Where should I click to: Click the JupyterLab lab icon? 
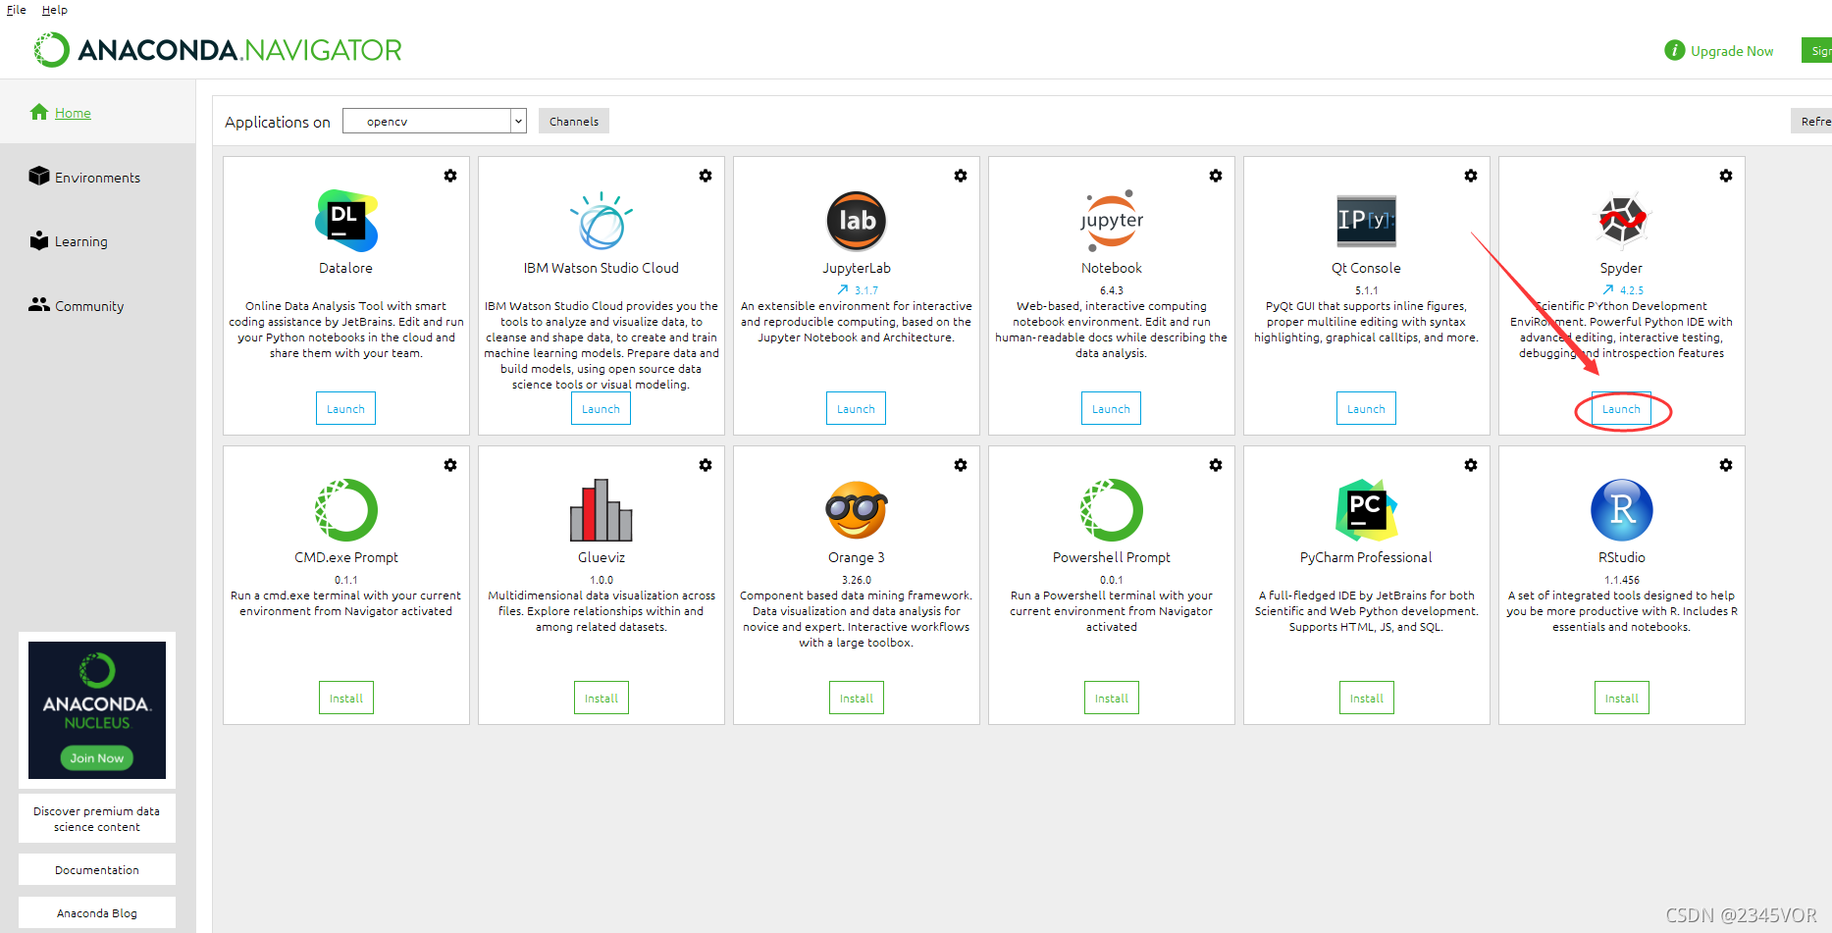coord(857,221)
